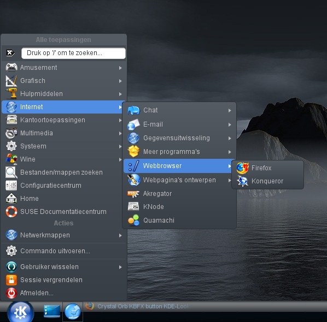Open the SUSE Documentatiecentrum lifebuoy icon
The height and width of the screenshot is (322, 327).
(x=11, y=211)
